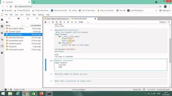Image resolution: width=172 pixels, height=96 pixels.
Task: Upload files icon in file browser
Action: (28, 18)
